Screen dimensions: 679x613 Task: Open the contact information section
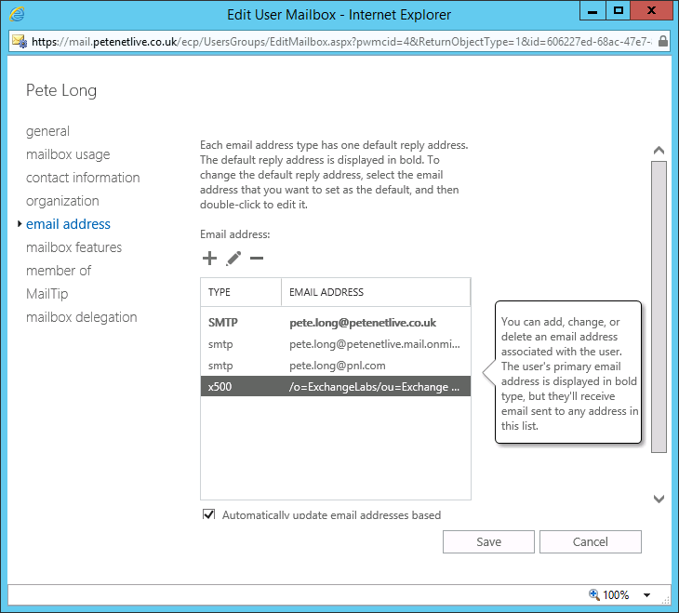[x=83, y=178]
